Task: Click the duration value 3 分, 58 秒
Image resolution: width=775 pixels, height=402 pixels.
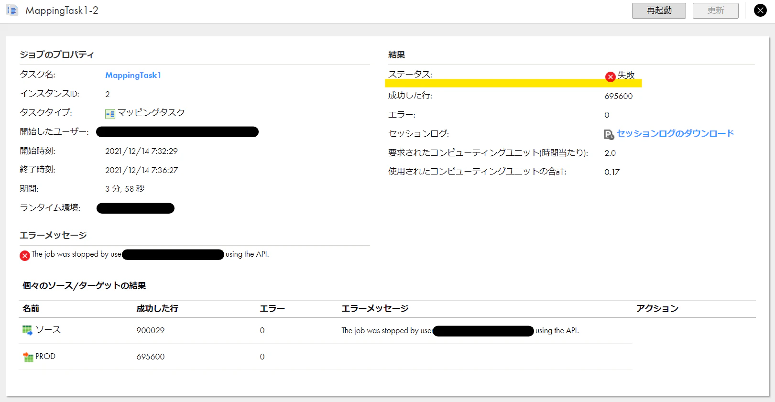Action: [x=125, y=189]
